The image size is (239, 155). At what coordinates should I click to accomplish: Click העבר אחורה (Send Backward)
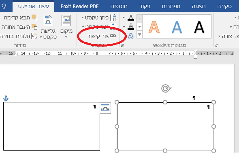[x=19, y=27]
